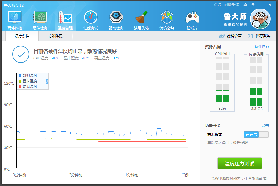
Task: Switch to the 温度监控 tab
Action: coord(22,36)
